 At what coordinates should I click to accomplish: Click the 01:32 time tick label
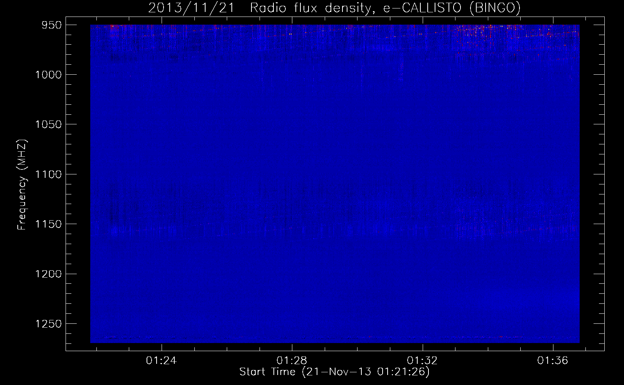[423, 360]
